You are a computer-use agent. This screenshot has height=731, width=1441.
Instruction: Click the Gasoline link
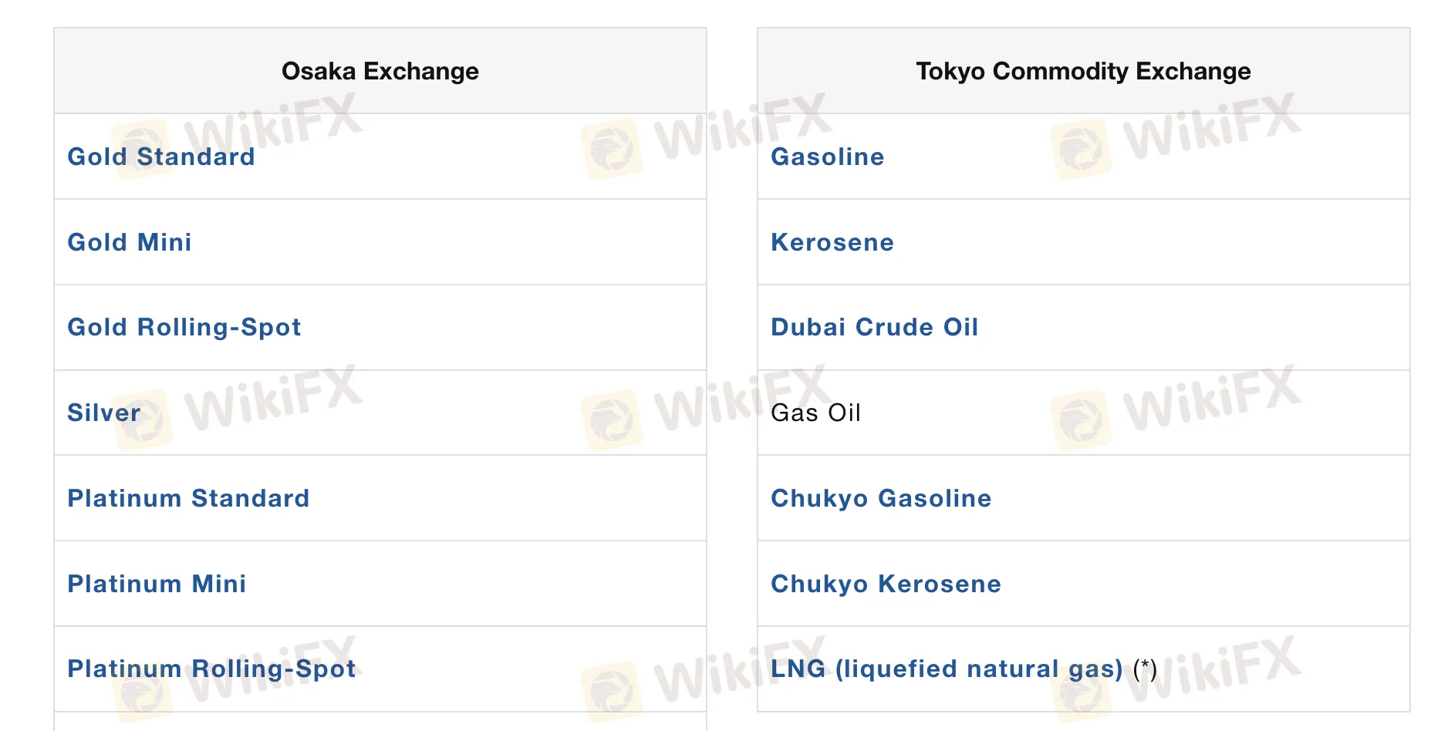click(x=827, y=157)
